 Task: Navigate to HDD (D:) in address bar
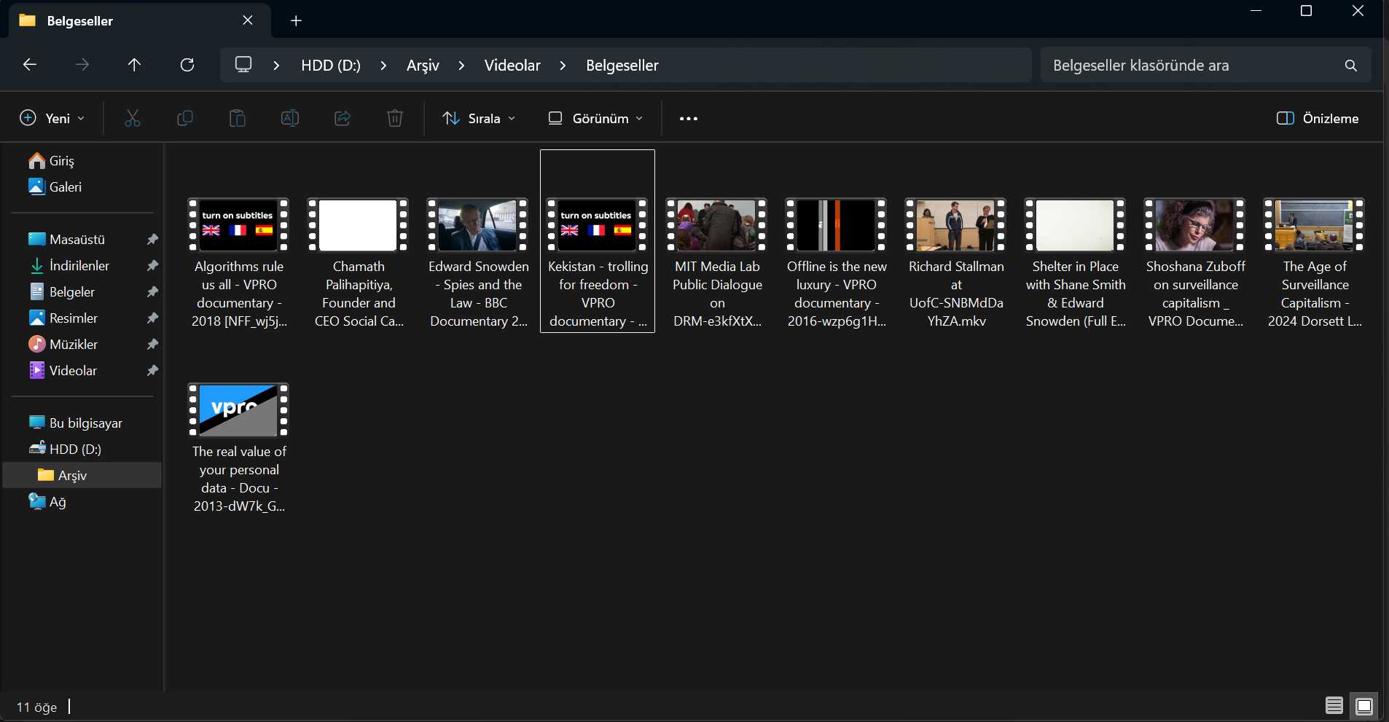click(x=331, y=66)
